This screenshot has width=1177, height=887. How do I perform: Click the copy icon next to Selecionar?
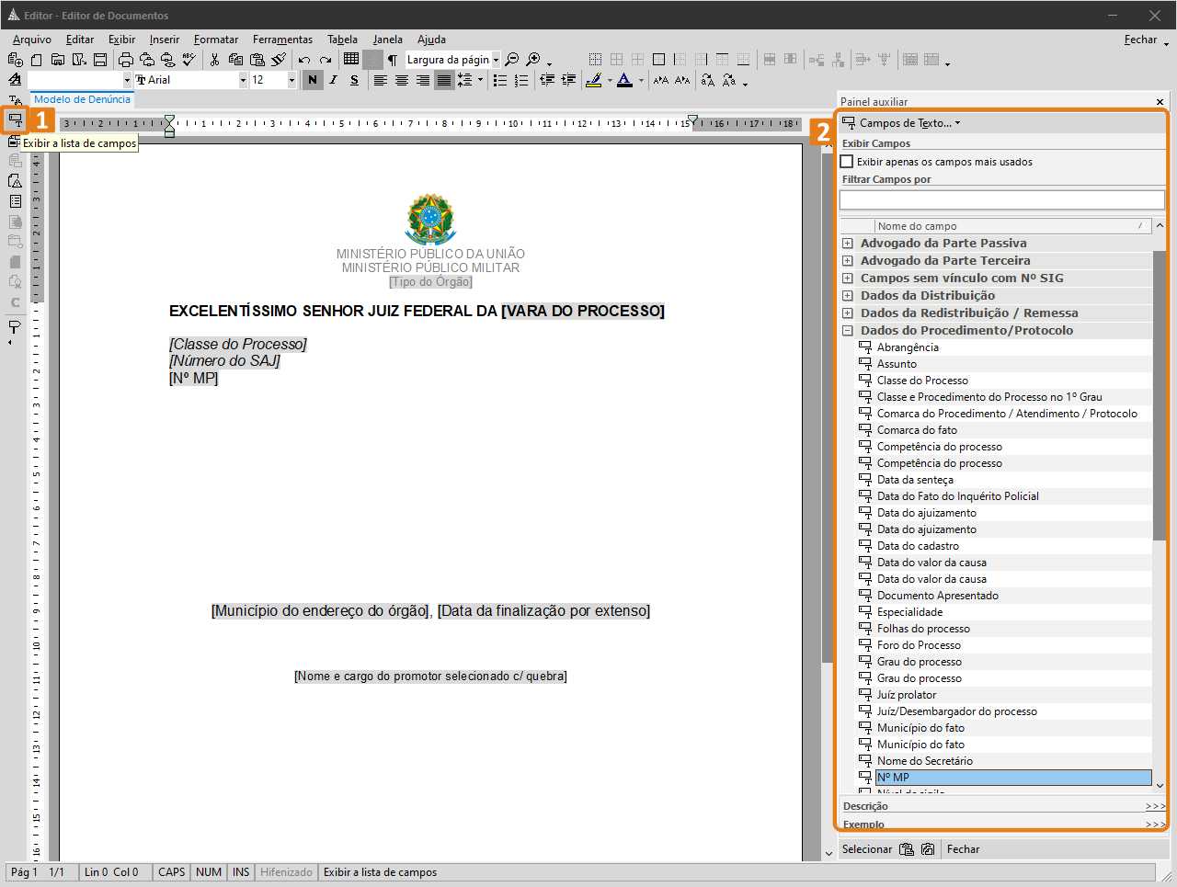(x=907, y=849)
